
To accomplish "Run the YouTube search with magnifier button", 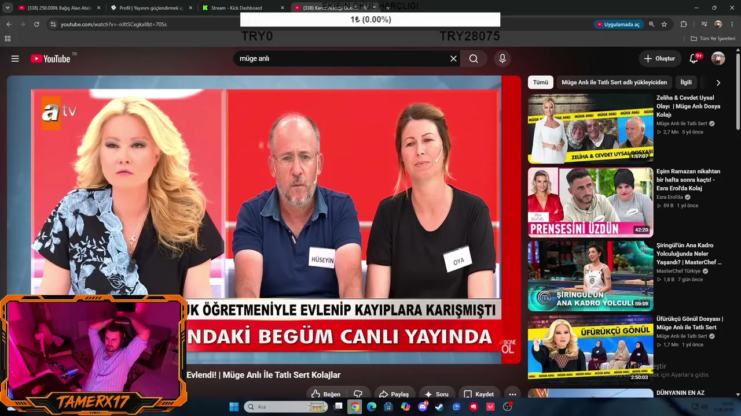I will tap(474, 58).
